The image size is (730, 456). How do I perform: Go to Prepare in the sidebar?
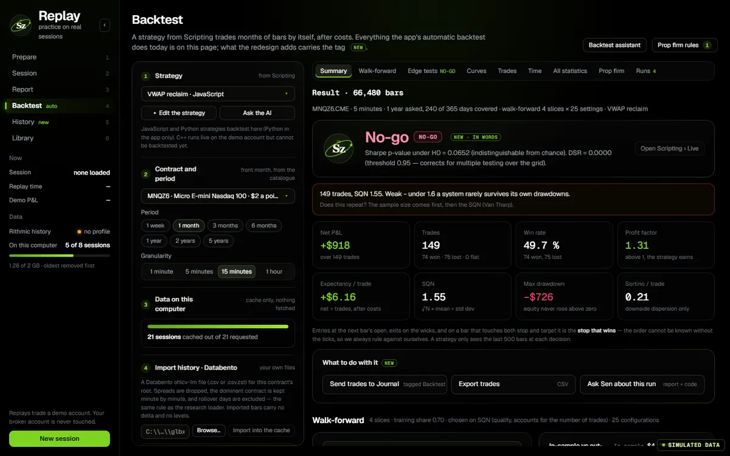coord(60,57)
